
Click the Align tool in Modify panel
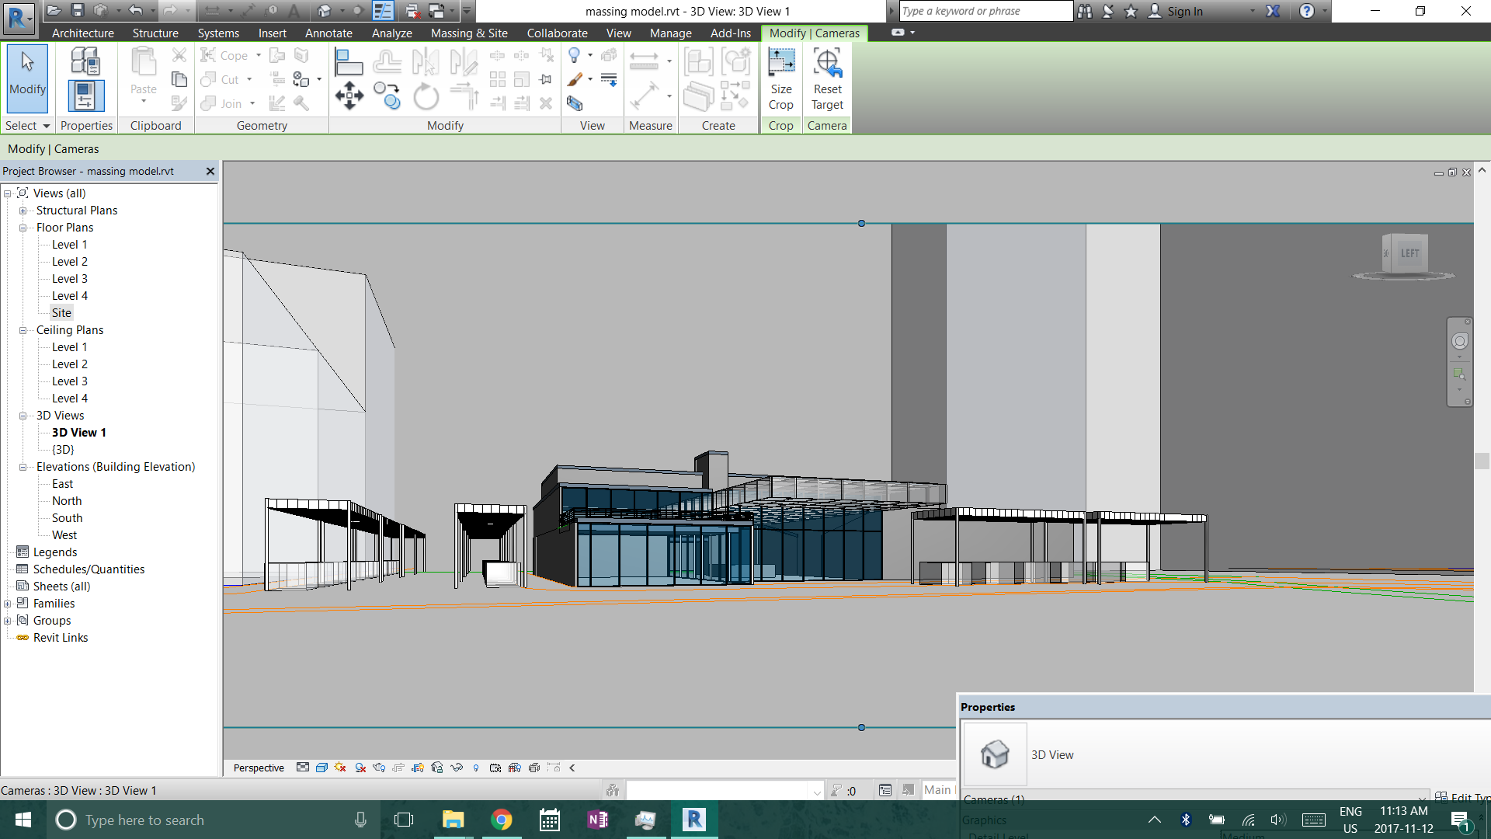pyautogui.click(x=348, y=61)
